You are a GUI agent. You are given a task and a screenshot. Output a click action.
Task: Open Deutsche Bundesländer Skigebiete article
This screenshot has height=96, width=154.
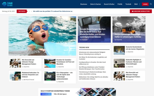coord(135,48)
